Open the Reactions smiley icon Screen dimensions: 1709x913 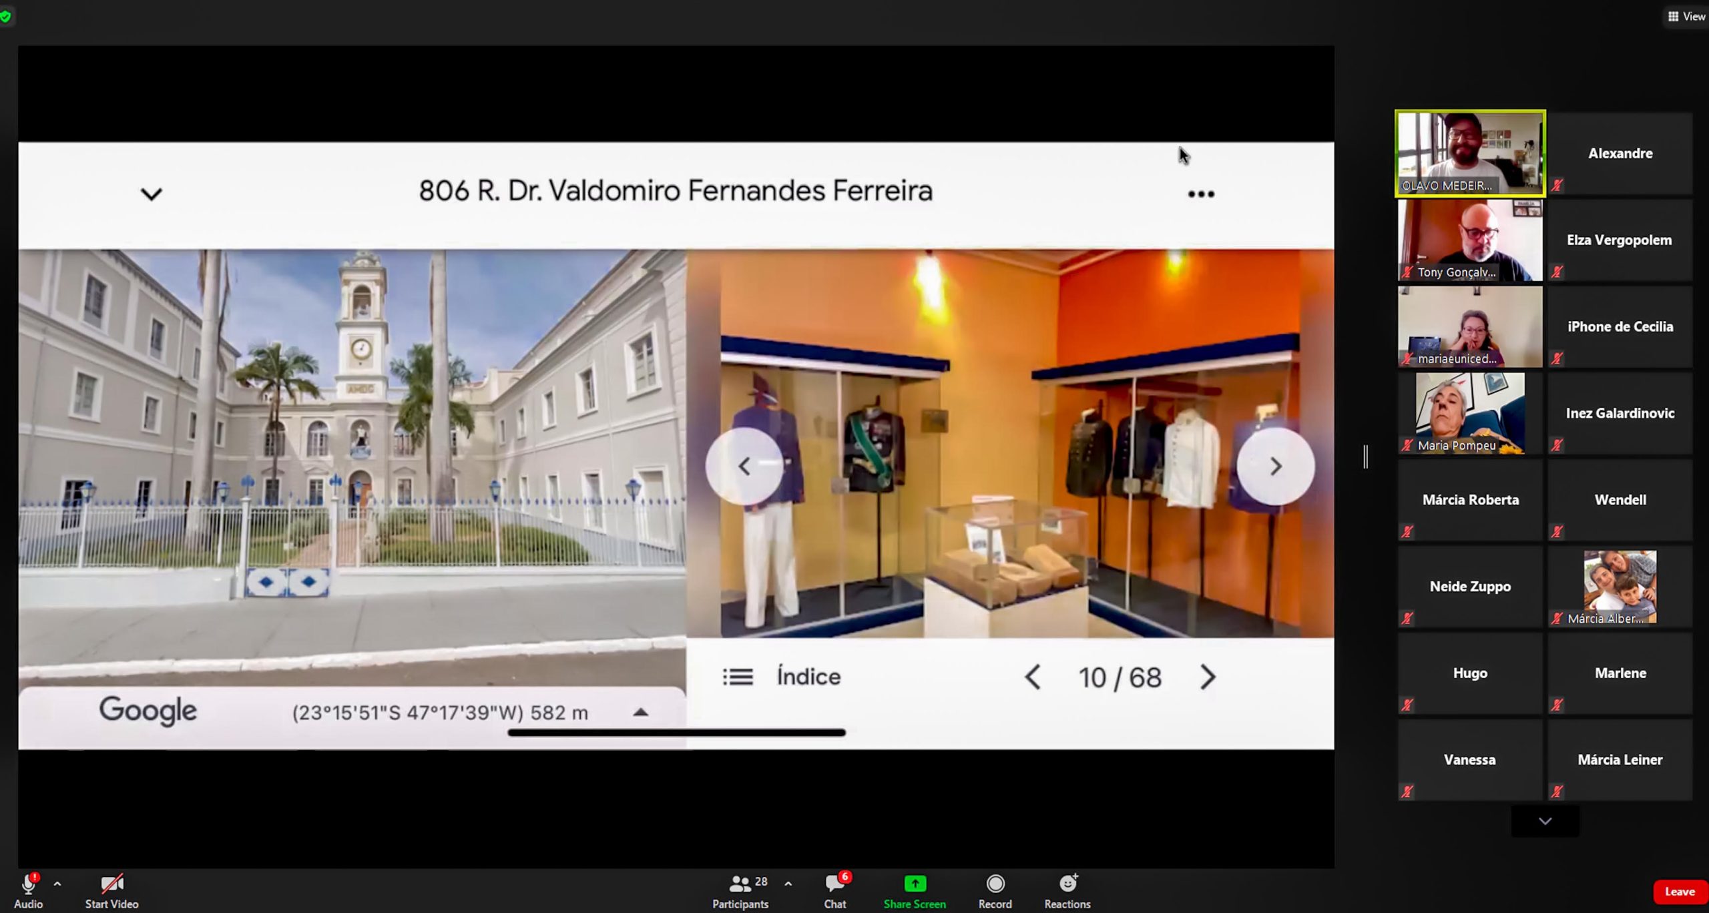(1067, 884)
